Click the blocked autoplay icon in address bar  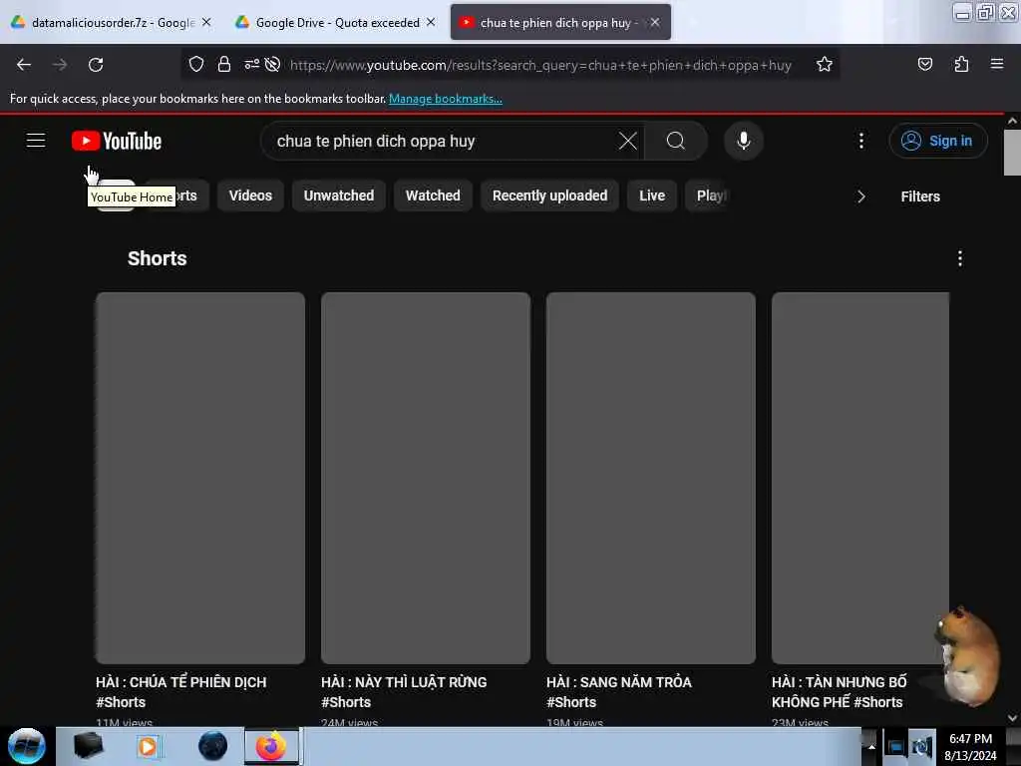[x=273, y=64]
